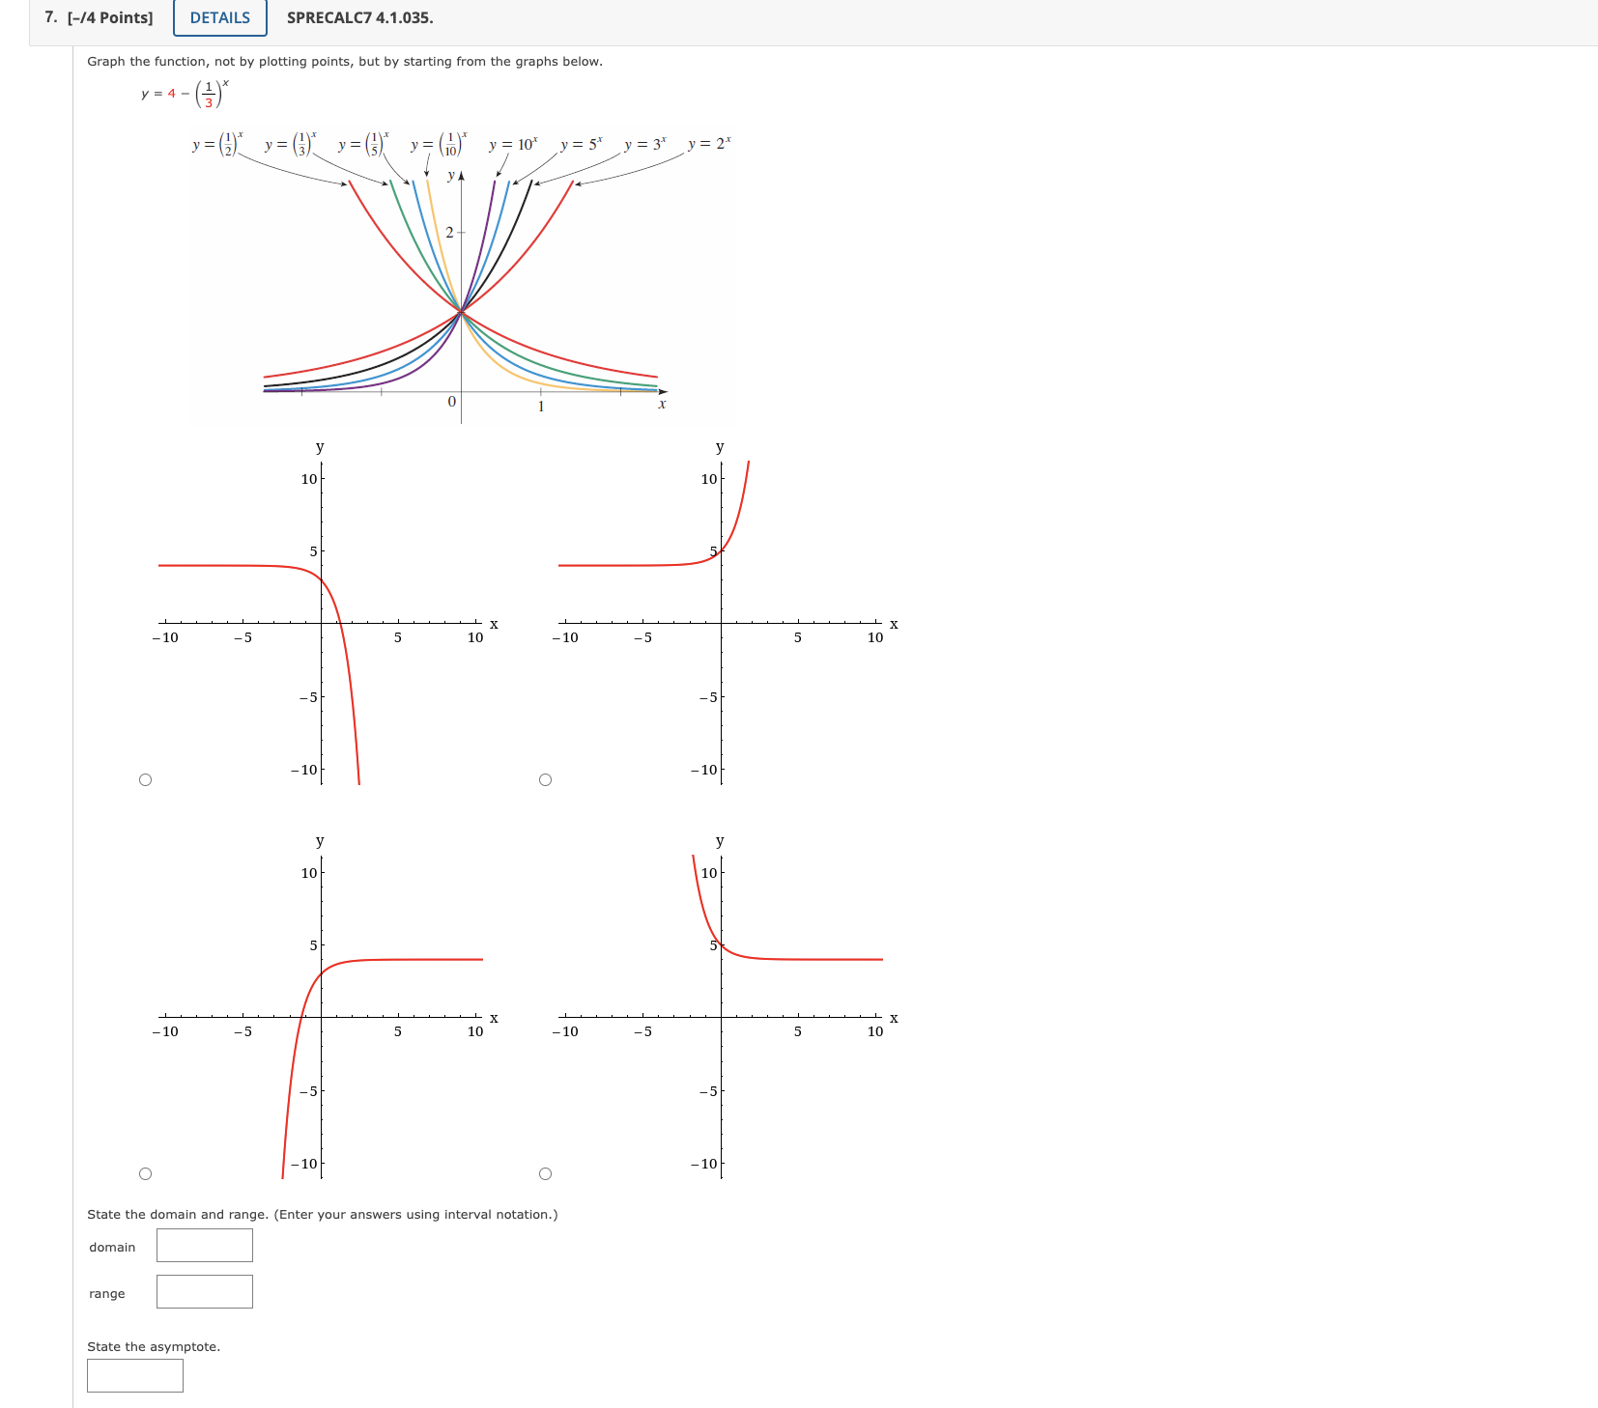1598x1408 pixels.
Task: Click the function equation y = 4 − (1/3)^x
Action: pyautogui.click(x=182, y=94)
